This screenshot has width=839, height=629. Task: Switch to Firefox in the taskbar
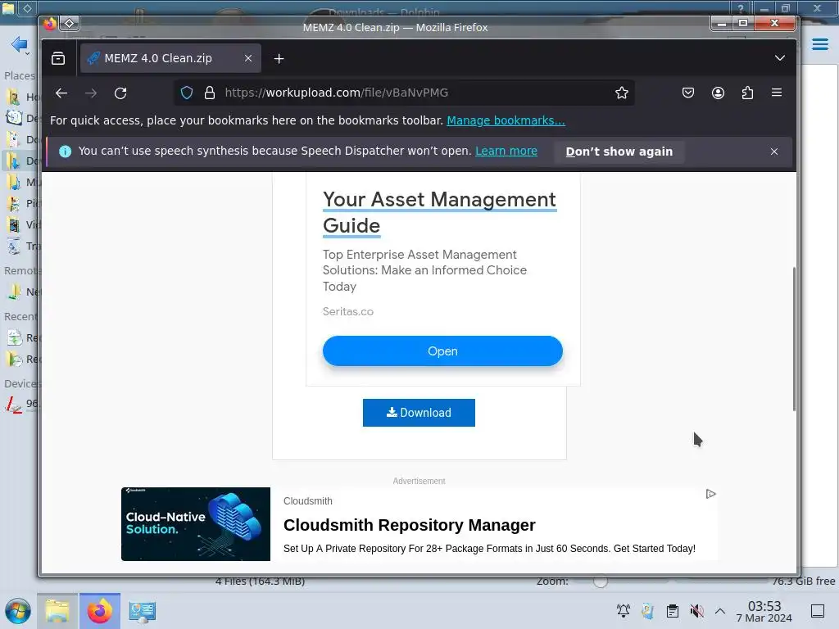click(100, 611)
